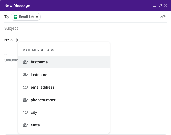Click into the Subject field
The height and width of the screenshot is (135, 171).
[86, 28]
